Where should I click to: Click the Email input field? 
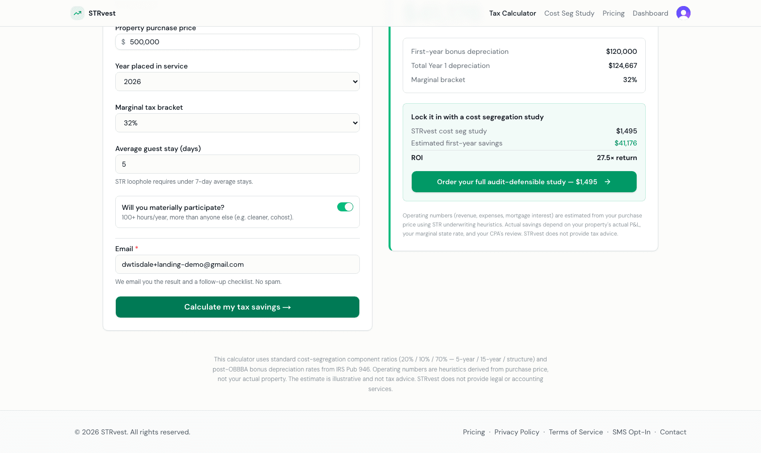click(x=238, y=264)
